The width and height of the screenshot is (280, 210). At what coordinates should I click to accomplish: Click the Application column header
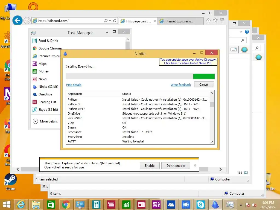tap(93, 94)
